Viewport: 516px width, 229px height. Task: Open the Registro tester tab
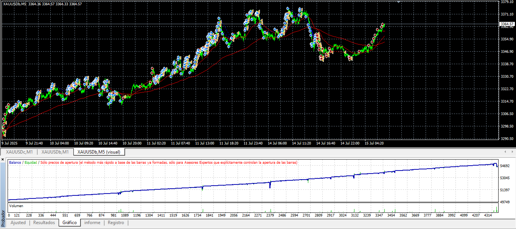116,223
